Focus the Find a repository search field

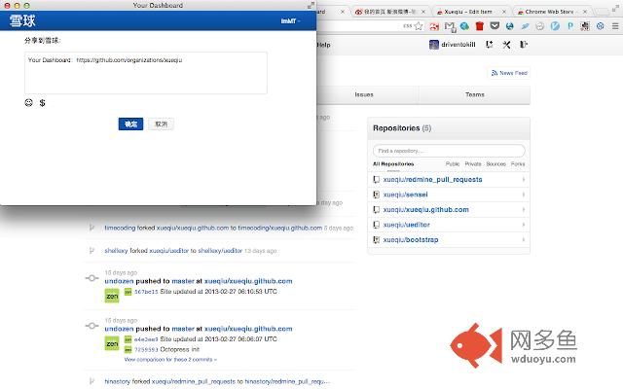pos(449,151)
